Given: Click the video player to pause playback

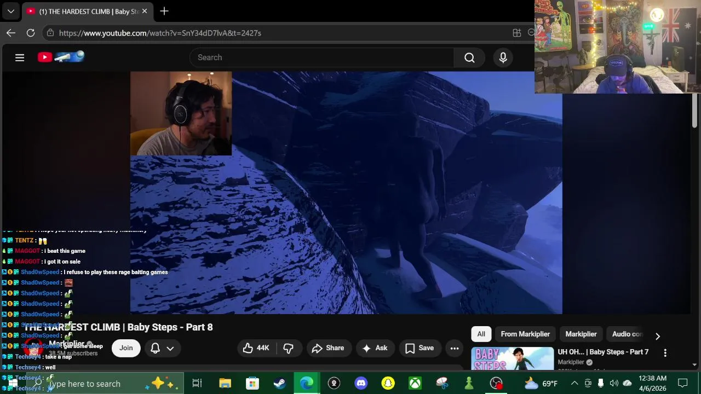Looking at the screenshot, I should pyautogui.click(x=346, y=193).
